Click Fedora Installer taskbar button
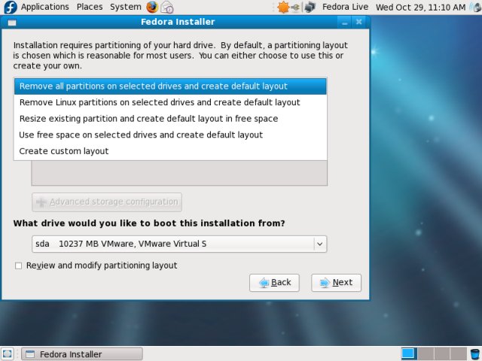The width and height of the screenshot is (482, 361). coord(82,354)
